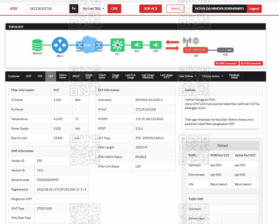Click the globe internet icon above ONT
Image resolution: width=279 pixels, height=224 pixels.
click(x=196, y=41)
